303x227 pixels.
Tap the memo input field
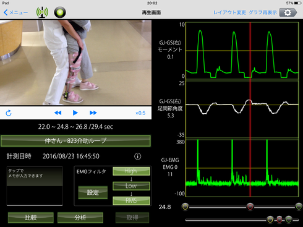[x=35, y=186]
